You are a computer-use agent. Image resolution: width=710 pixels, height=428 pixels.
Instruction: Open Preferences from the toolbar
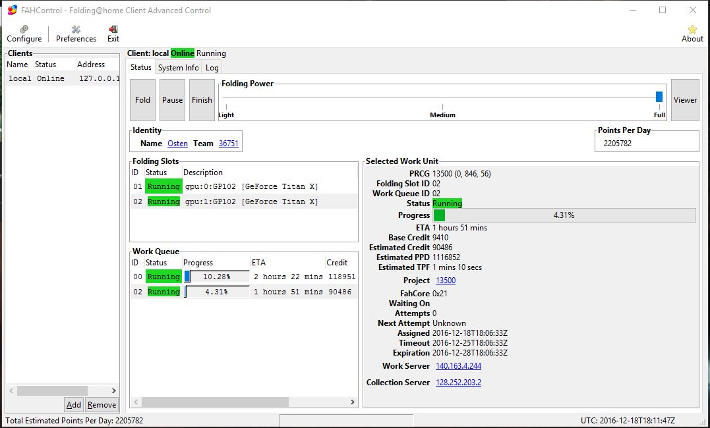[x=76, y=34]
